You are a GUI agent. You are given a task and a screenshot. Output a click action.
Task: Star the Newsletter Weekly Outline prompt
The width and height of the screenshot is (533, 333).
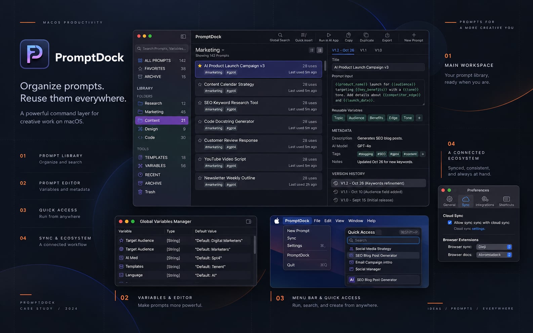coord(200,178)
